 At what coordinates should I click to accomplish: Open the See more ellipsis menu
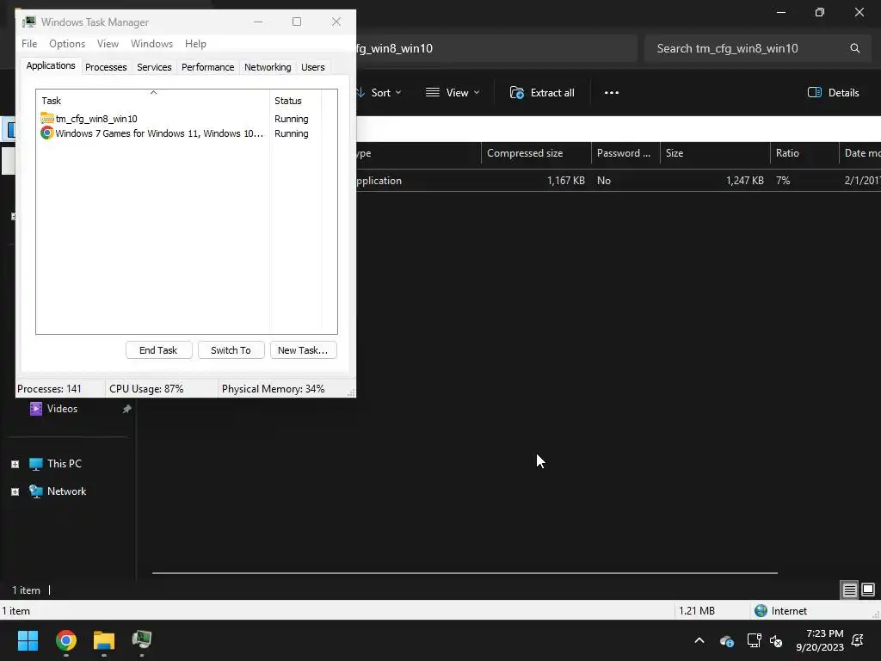click(612, 93)
